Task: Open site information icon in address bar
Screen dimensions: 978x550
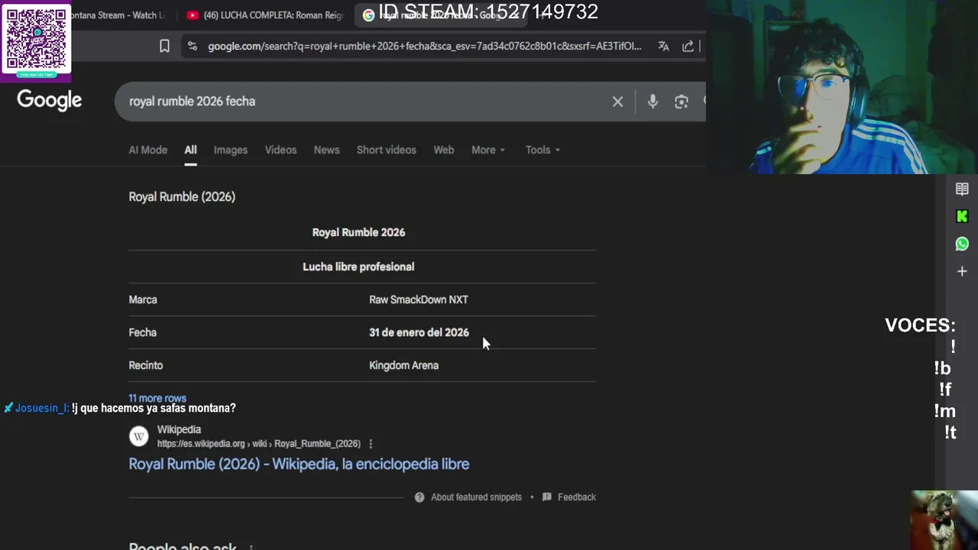Action: click(192, 46)
